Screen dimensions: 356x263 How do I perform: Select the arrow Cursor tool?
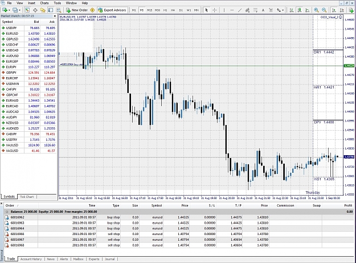click(x=206, y=10)
